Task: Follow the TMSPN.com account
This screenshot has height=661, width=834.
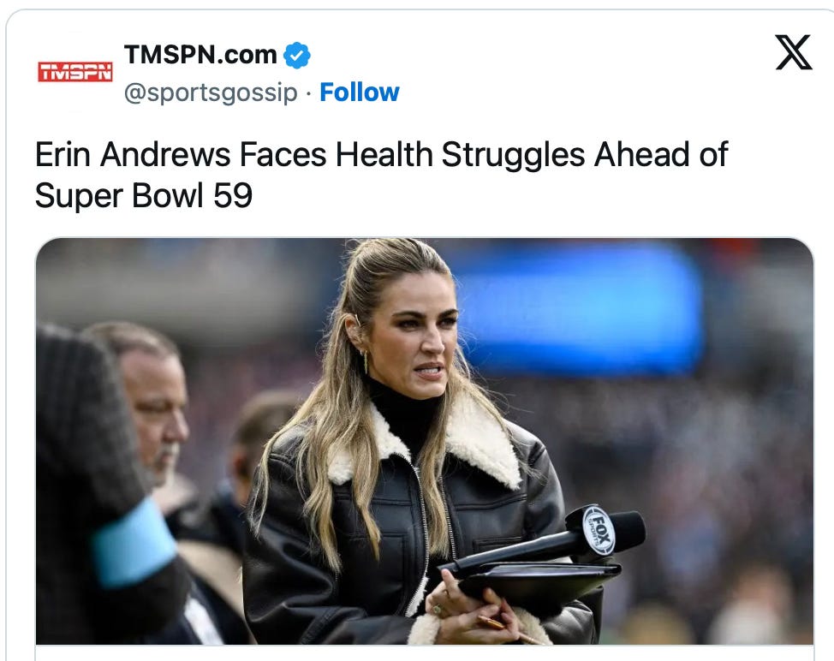Action: click(359, 92)
